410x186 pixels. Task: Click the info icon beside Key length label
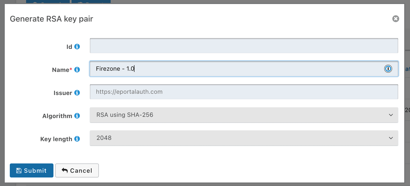click(77, 139)
